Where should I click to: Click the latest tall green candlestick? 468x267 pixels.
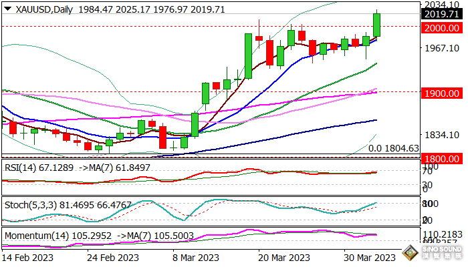377,25
